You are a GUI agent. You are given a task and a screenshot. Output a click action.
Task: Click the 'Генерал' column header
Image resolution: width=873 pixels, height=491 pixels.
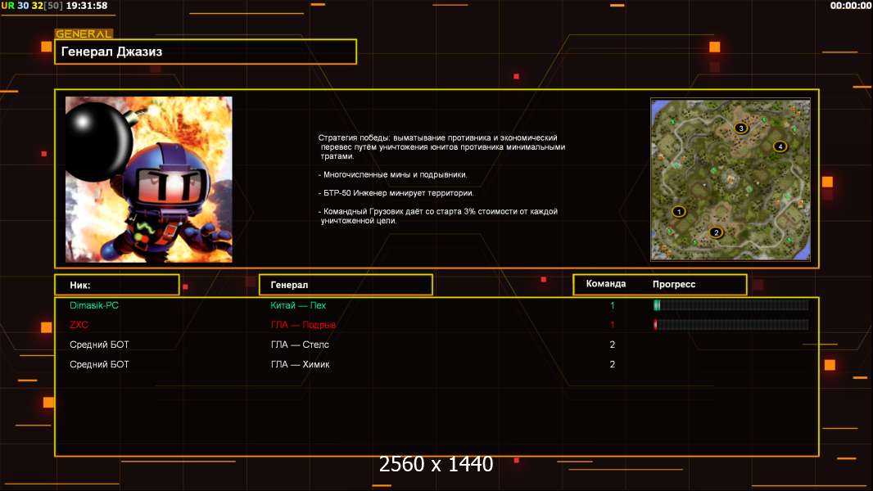(x=346, y=285)
